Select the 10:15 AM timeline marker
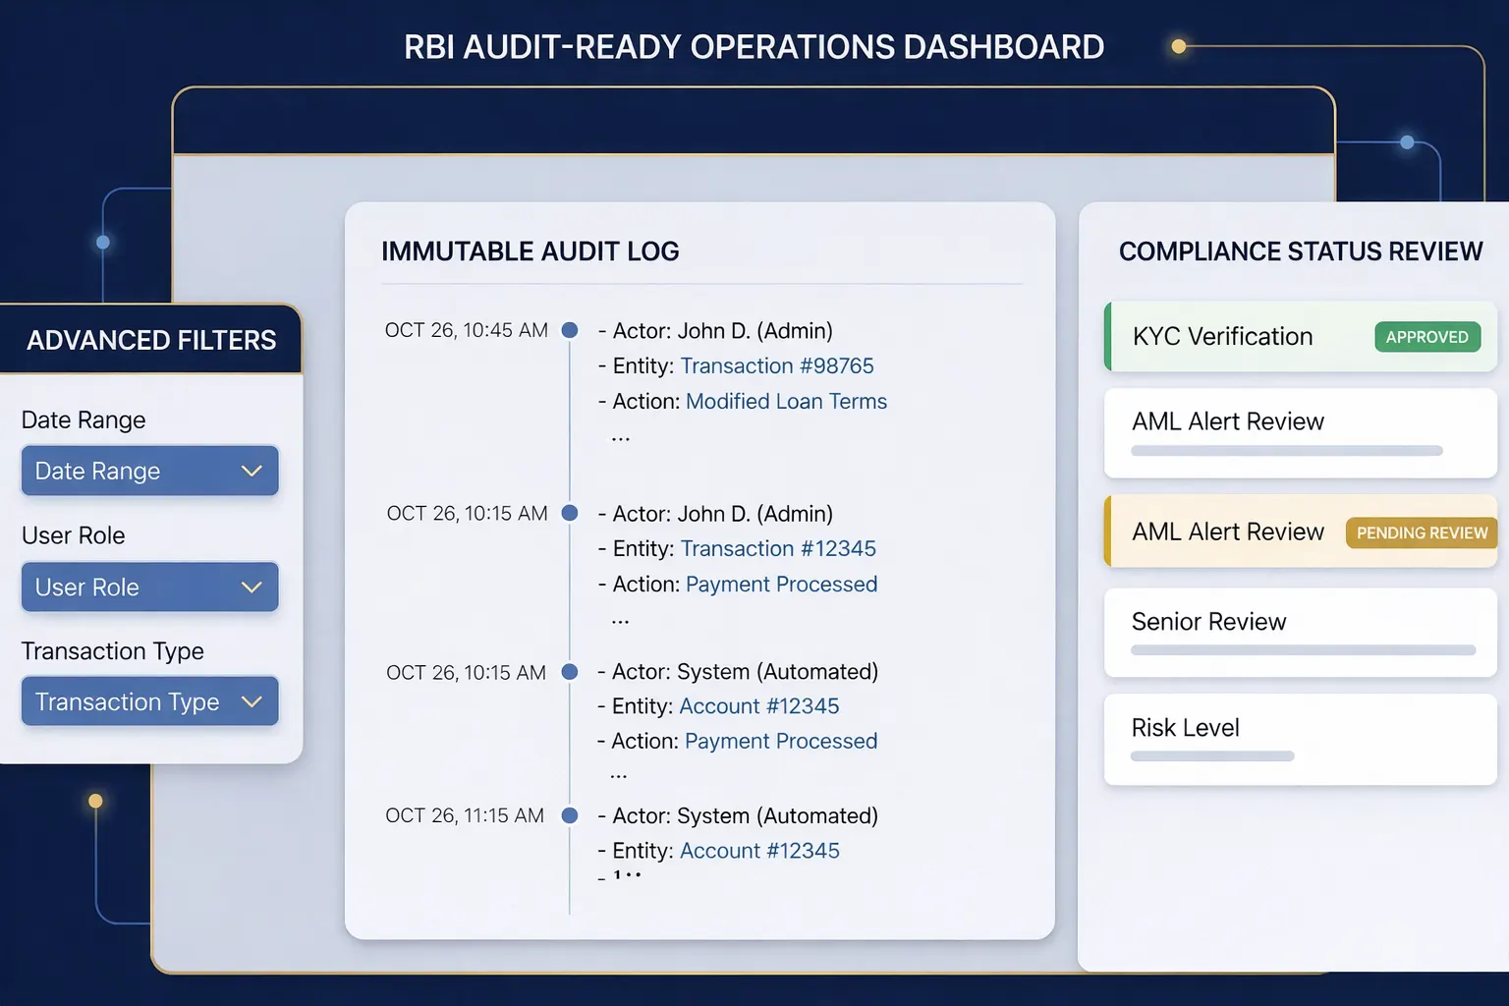 (x=569, y=513)
